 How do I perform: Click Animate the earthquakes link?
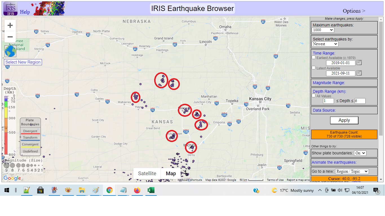pos(334,162)
